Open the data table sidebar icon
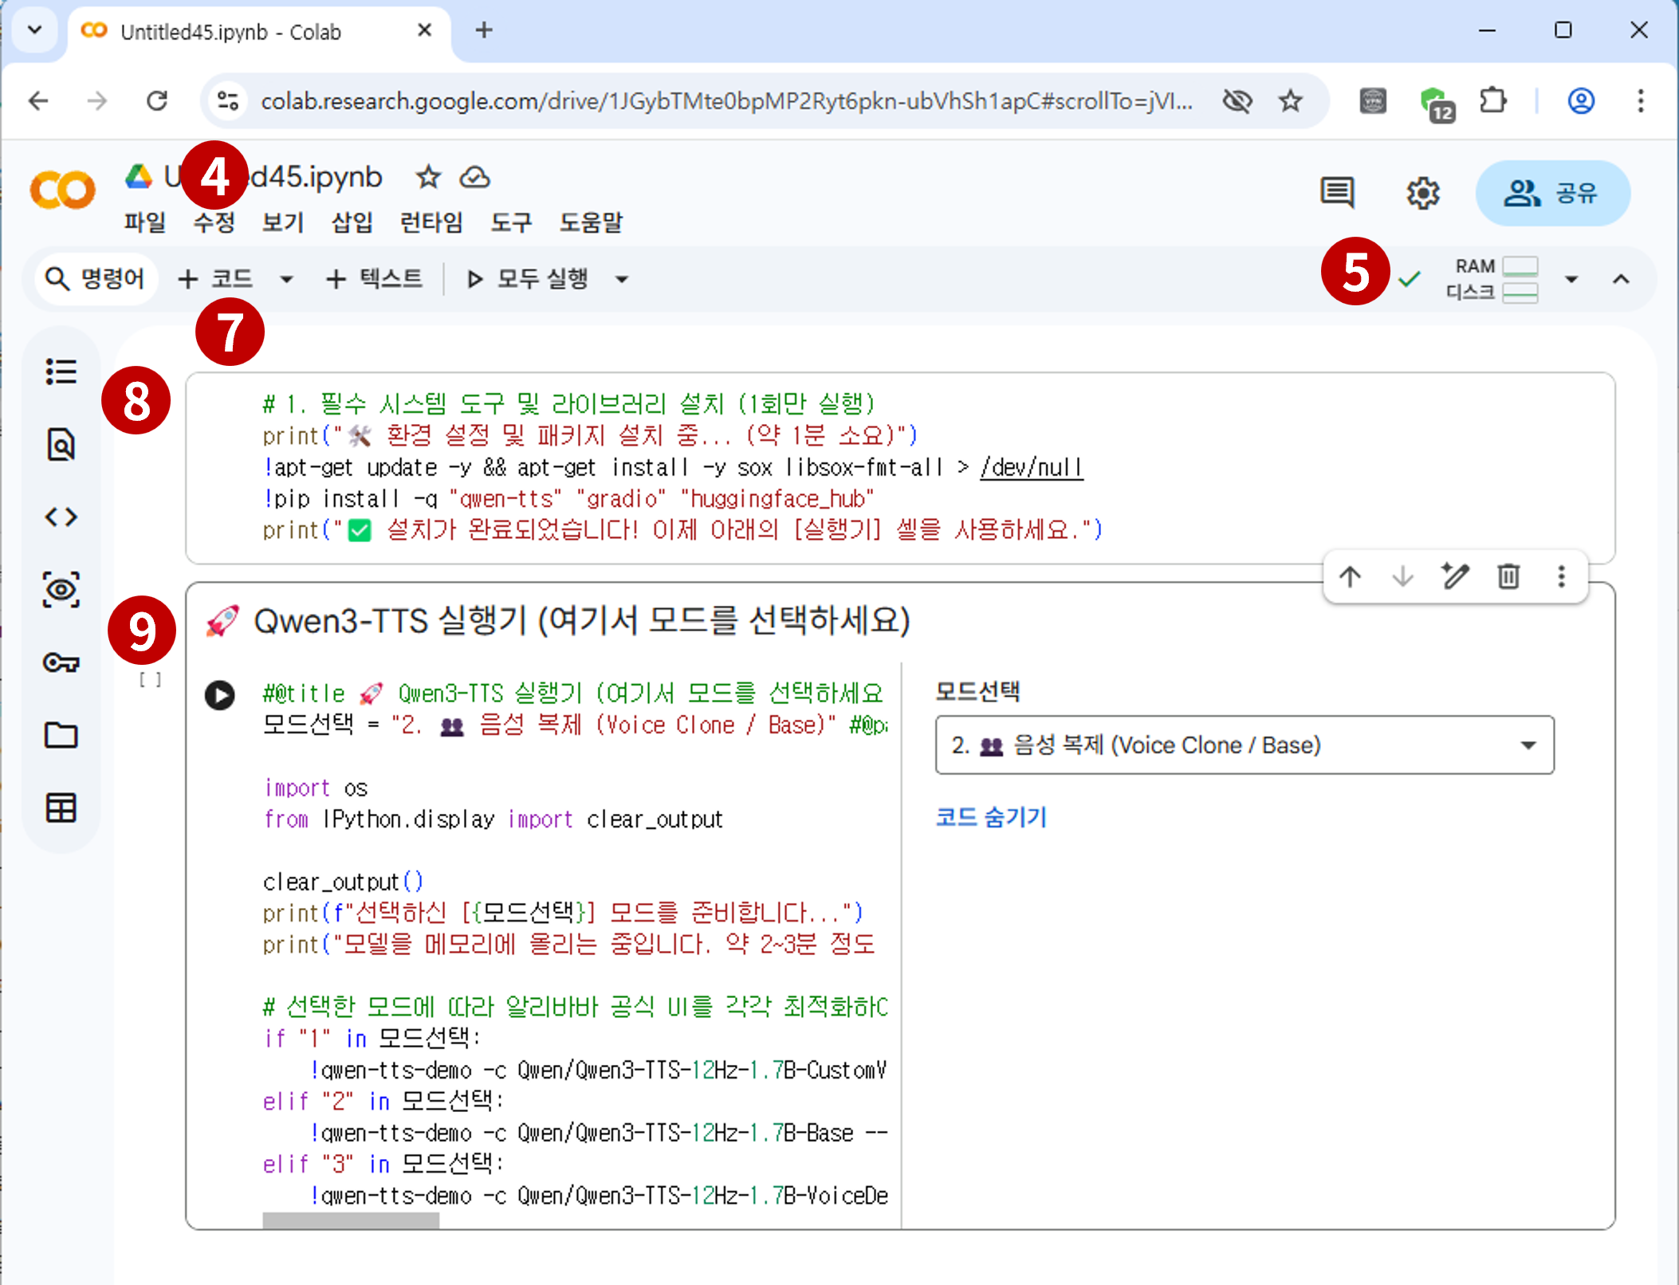Image resolution: width=1679 pixels, height=1285 pixels. 61,808
